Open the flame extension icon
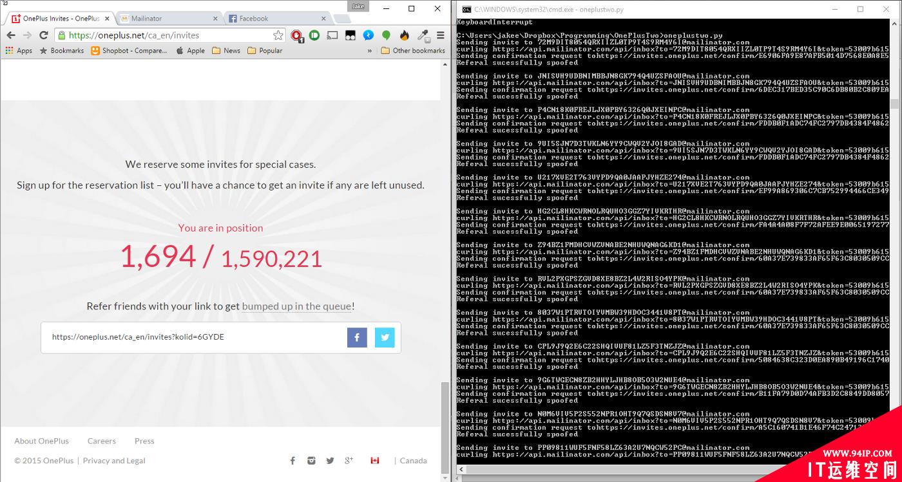This screenshot has height=482, width=902. tap(404, 35)
